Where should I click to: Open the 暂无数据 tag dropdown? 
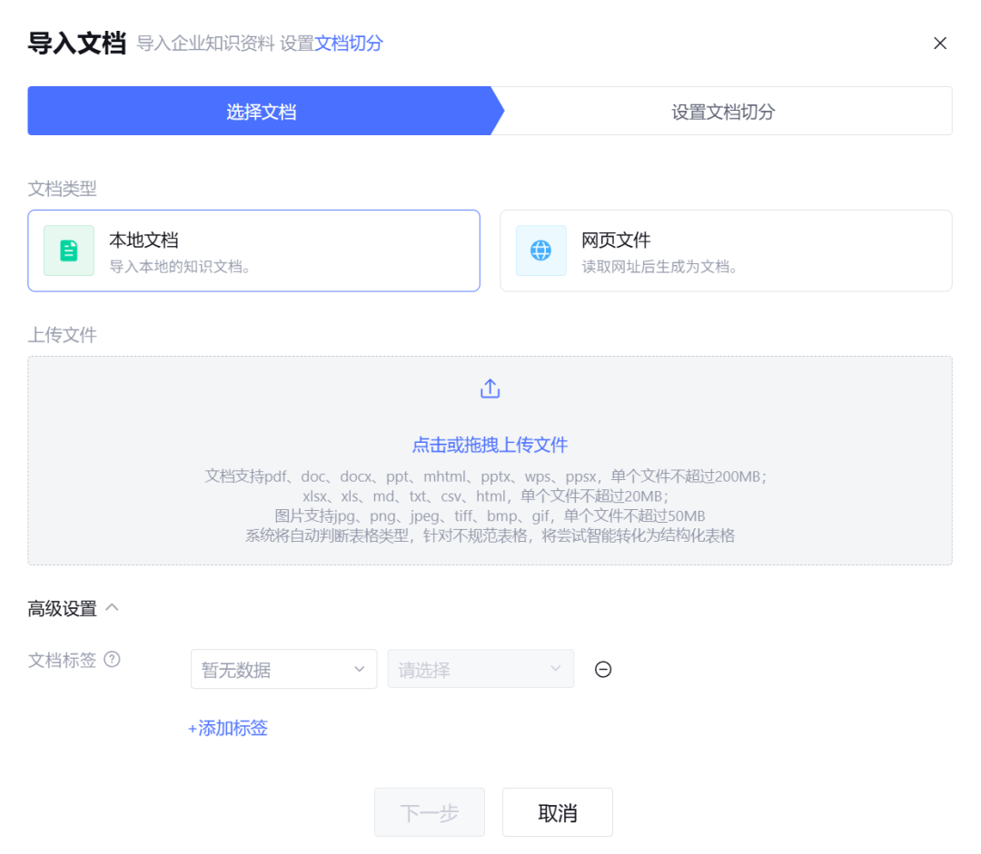click(x=283, y=669)
